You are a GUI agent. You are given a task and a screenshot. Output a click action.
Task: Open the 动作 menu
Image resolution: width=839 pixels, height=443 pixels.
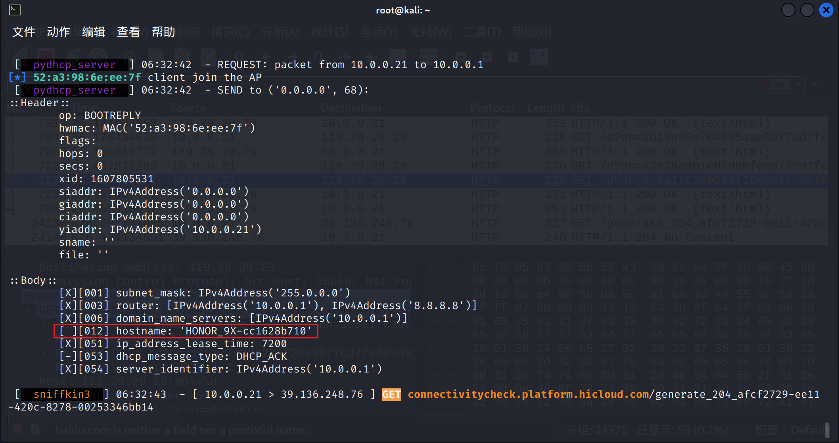(x=59, y=32)
